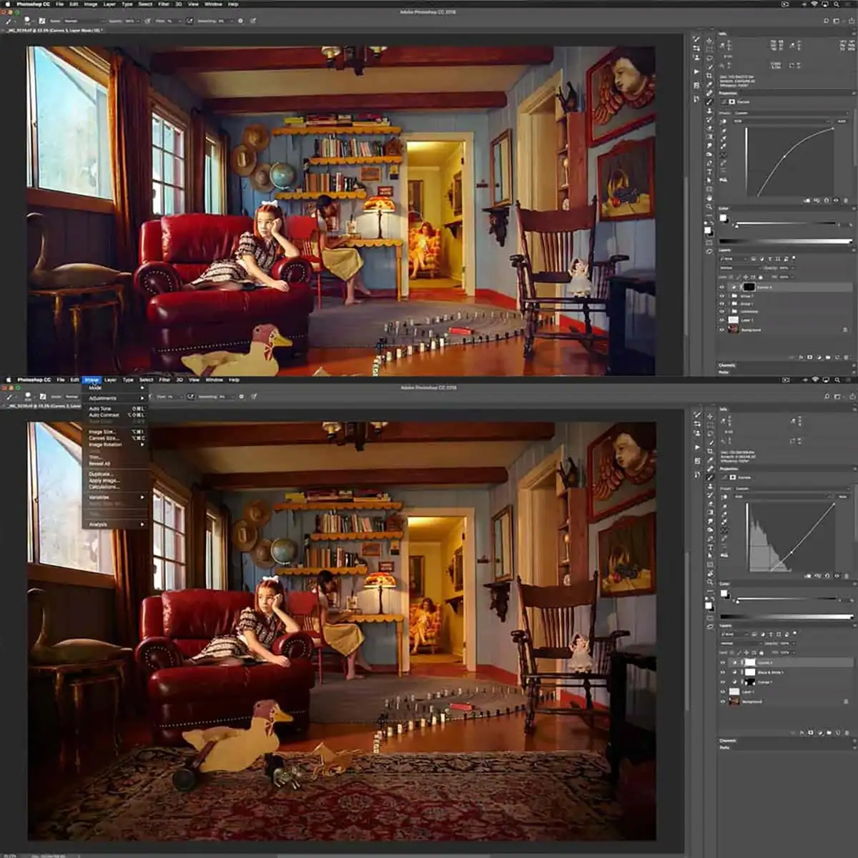
Task: Select the Type tool in the lower window
Action: click(709, 547)
